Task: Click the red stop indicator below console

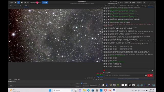Action: pos(104,70)
